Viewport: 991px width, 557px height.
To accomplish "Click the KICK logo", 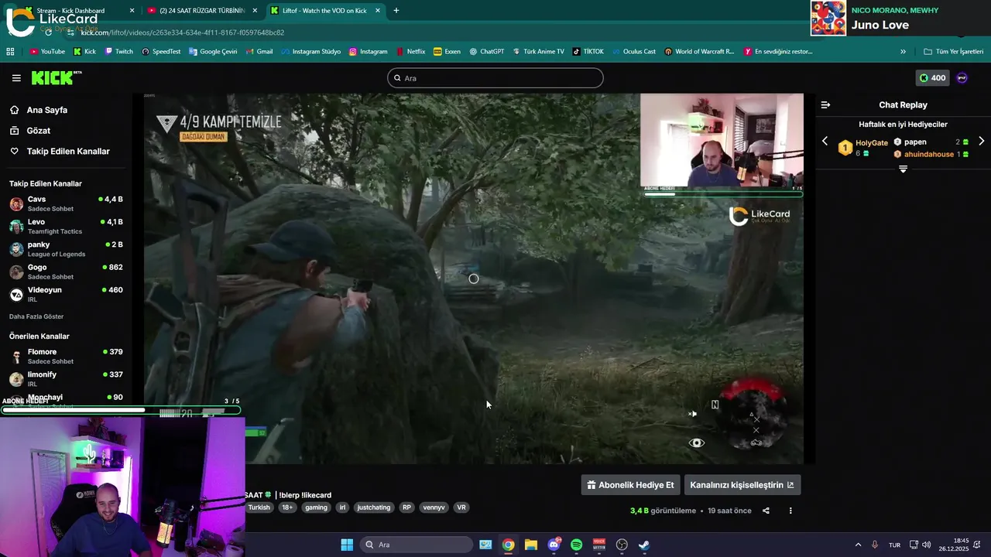I will point(56,77).
